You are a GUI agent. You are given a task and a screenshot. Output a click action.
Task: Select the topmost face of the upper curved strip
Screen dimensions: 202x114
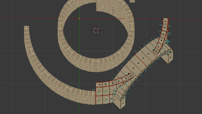click(165, 20)
